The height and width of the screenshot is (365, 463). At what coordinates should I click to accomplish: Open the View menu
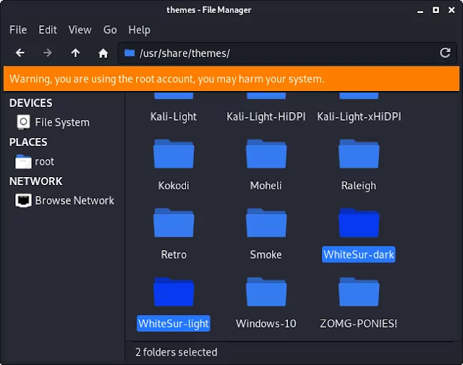(80, 30)
